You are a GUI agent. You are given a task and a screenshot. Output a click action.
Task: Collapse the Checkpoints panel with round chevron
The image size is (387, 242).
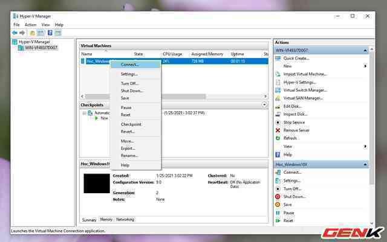[264, 105]
